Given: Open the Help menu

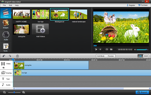Looking at the screenshot, I should [17, 5].
